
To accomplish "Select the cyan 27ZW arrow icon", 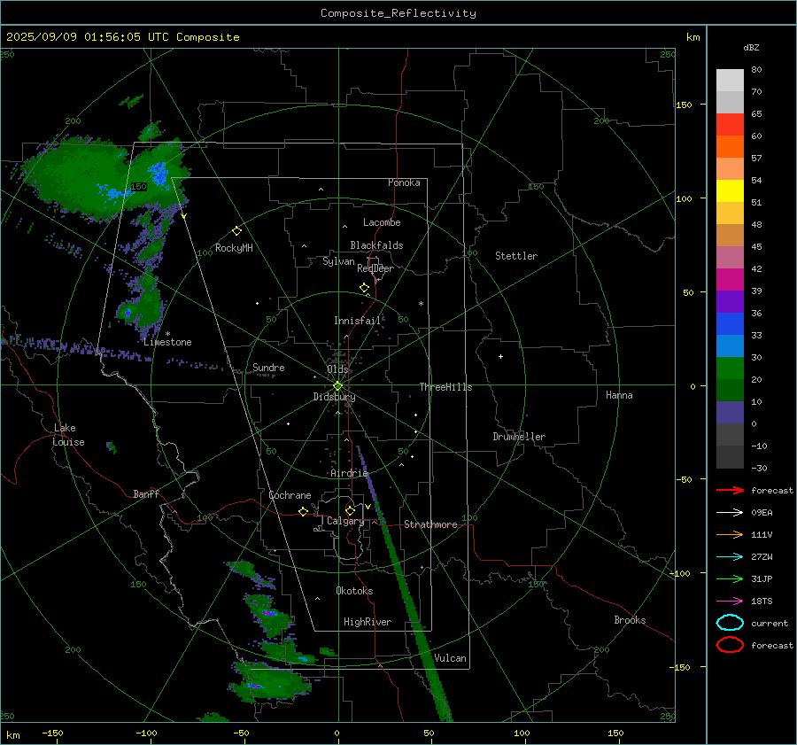I will 730,557.
